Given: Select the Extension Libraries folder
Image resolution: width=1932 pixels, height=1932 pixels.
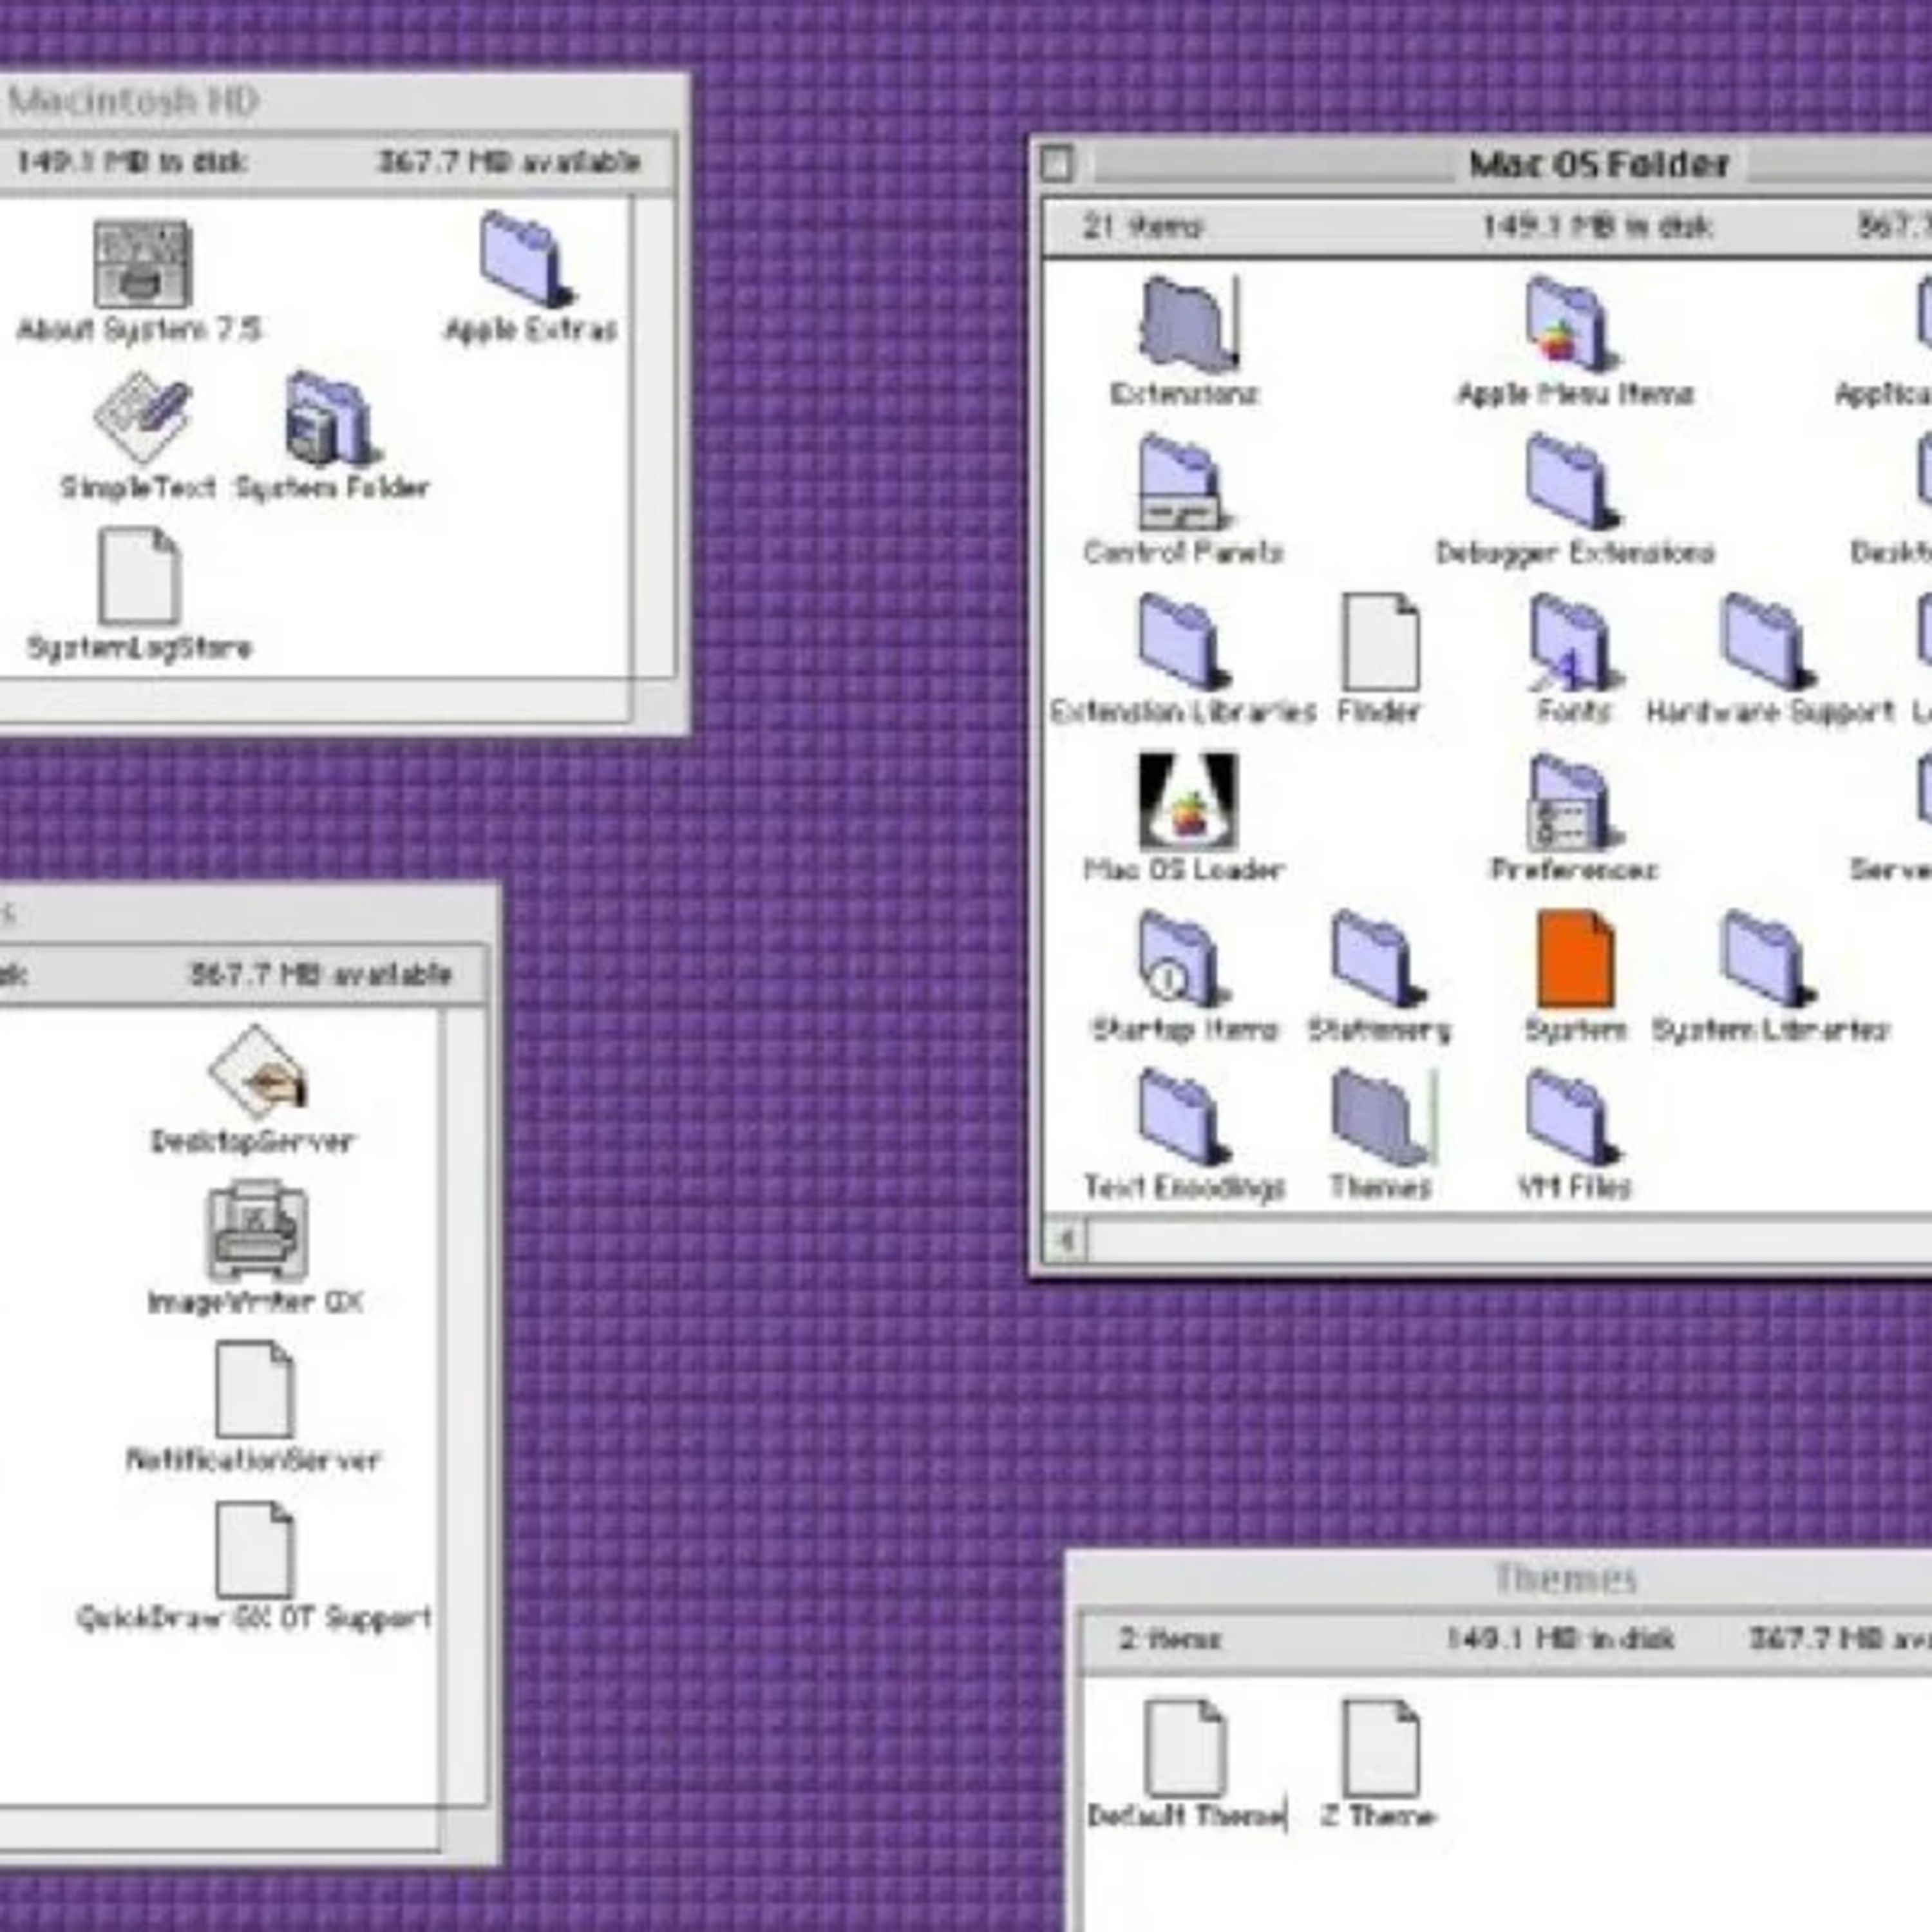Looking at the screenshot, I should tap(1184, 641).
